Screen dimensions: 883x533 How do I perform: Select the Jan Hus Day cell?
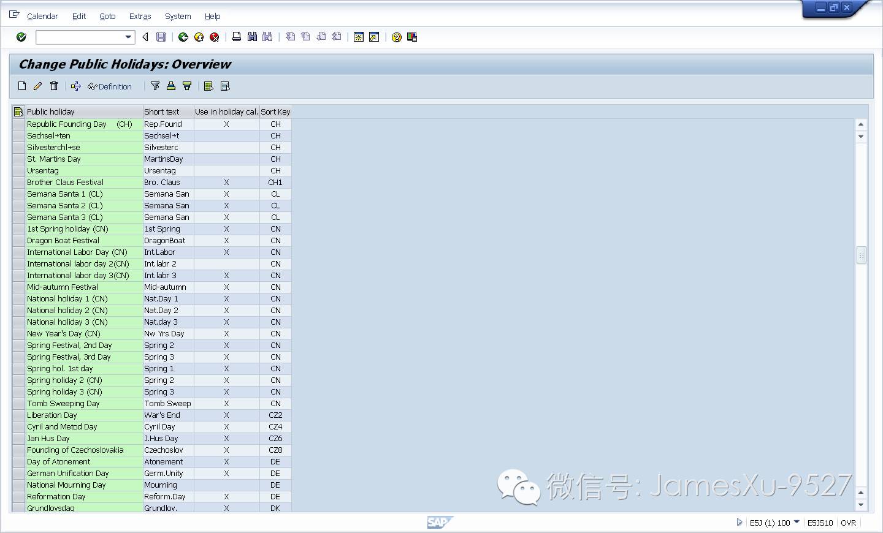coord(84,439)
